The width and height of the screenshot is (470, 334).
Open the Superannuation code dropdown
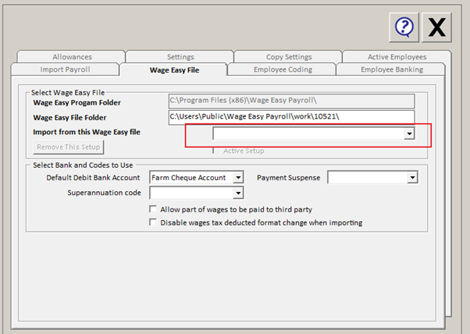click(238, 193)
